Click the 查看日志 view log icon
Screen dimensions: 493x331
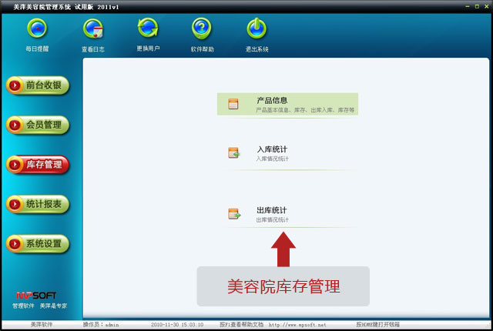[92, 30]
